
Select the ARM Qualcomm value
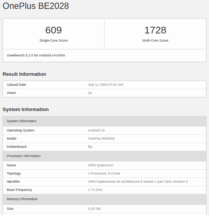pyautogui.click(x=100, y=165)
